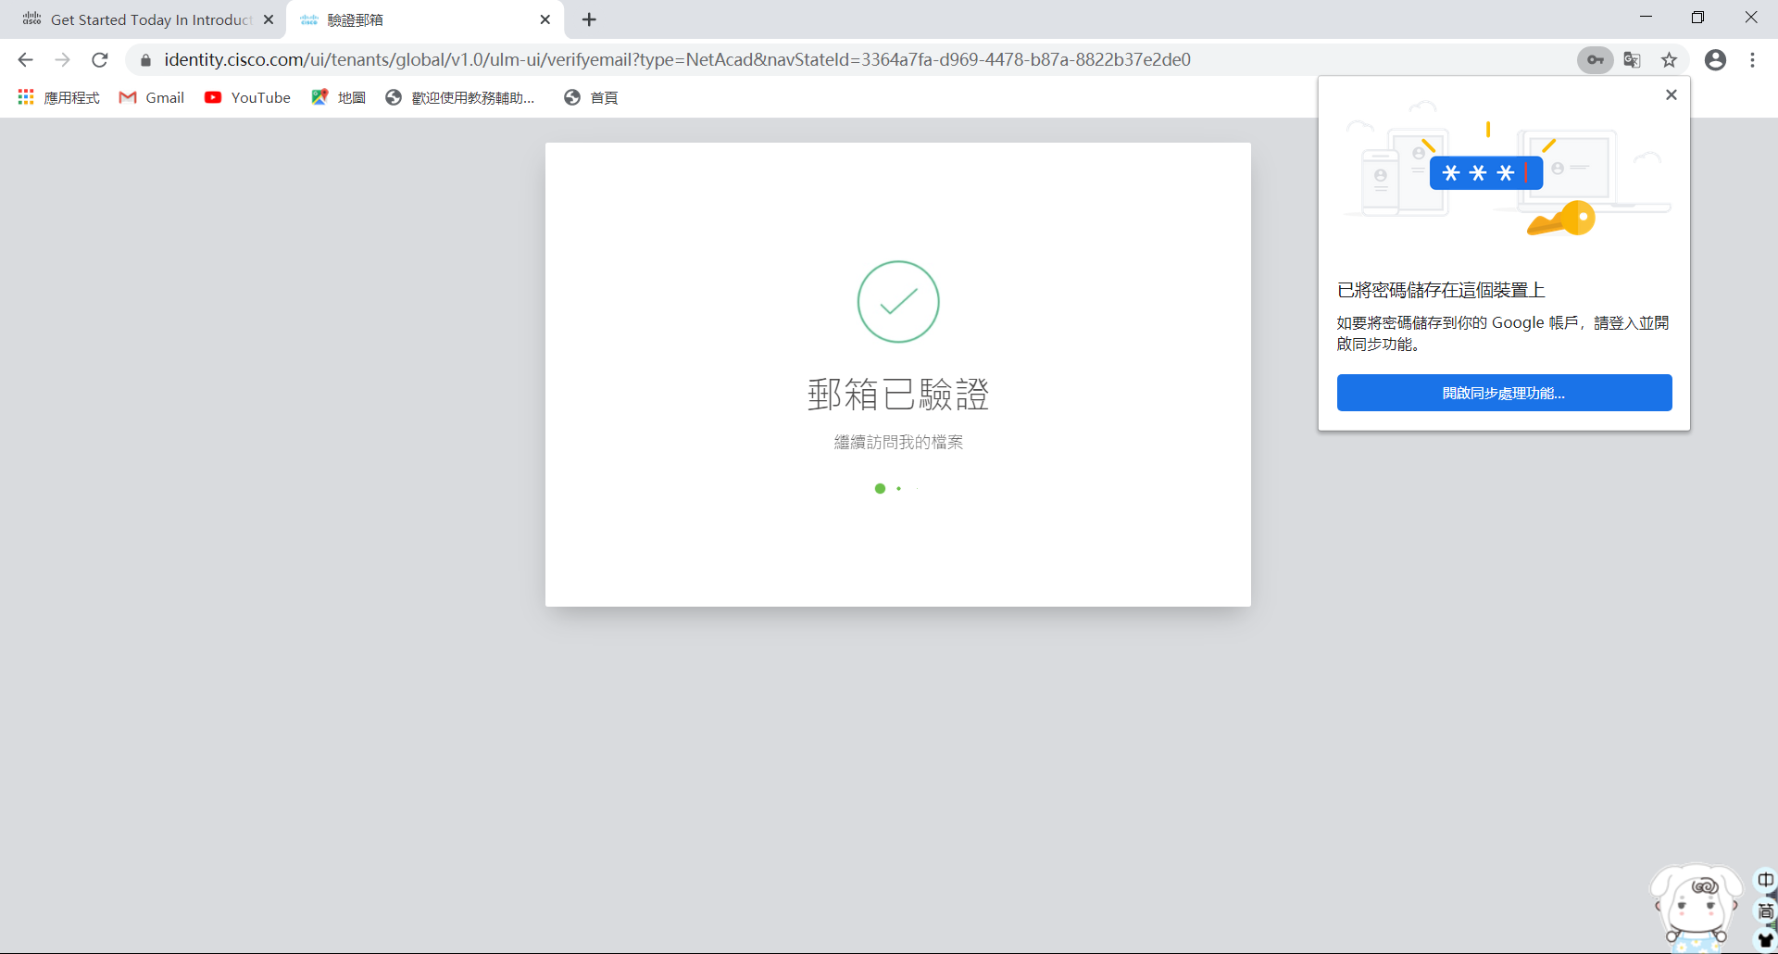Viewport: 1778px width, 954px height.
Task: Reload the current page
Action: click(100, 60)
